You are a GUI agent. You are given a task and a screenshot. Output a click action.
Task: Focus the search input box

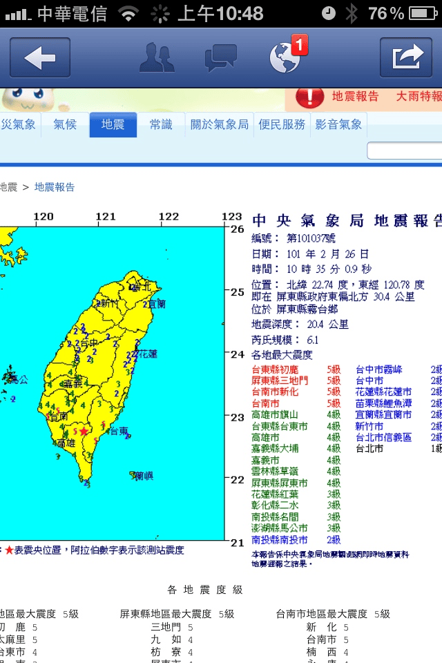click(x=405, y=151)
